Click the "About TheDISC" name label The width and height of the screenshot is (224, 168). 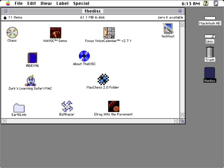tap(84, 64)
